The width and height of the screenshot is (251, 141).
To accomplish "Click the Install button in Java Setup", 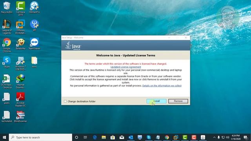I will click(x=156, y=101).
